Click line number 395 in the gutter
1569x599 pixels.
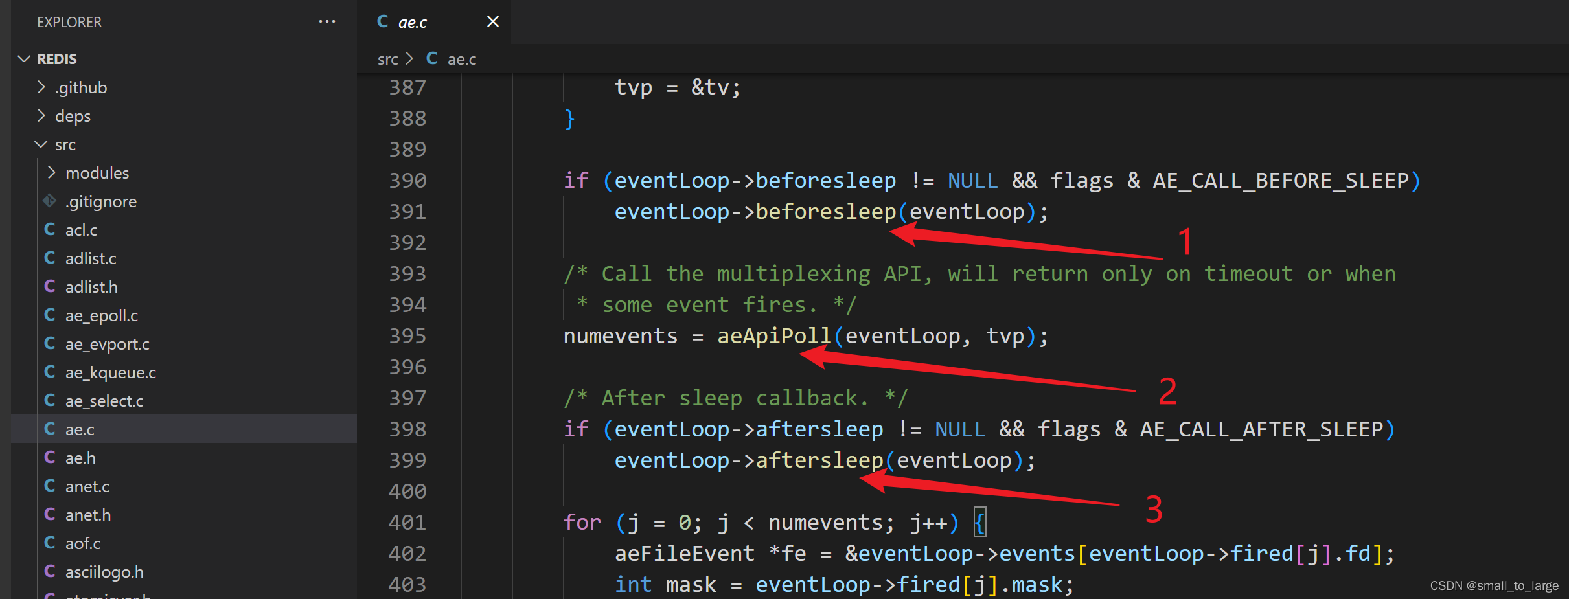pos(407,335)
